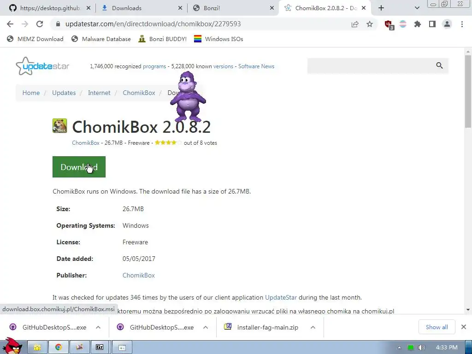This screenshot has width=472, height=354.
Task: Click the site search input field
Action: click(x=370, y=65)
